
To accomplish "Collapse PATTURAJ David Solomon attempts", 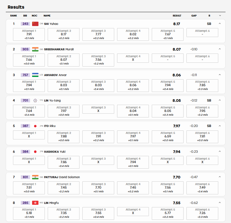I will tap(220, 177).
